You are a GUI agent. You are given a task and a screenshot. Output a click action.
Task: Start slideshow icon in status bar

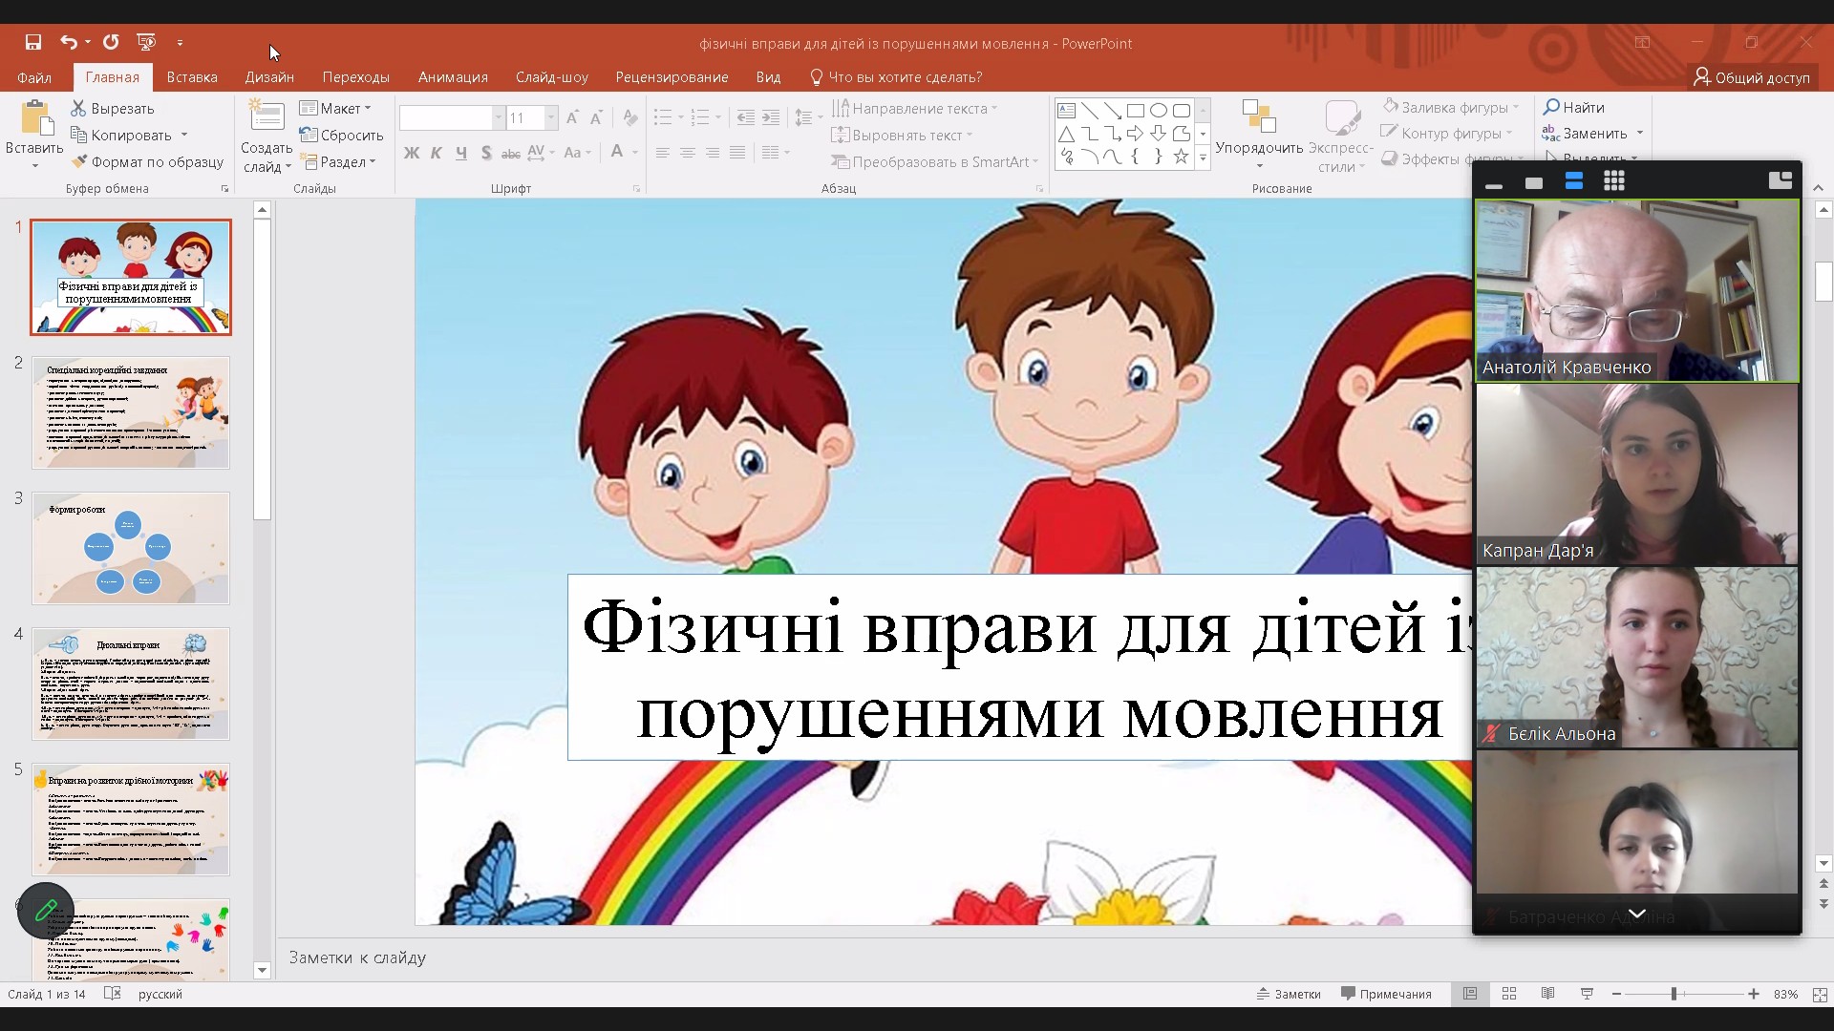pos(1587,994)
